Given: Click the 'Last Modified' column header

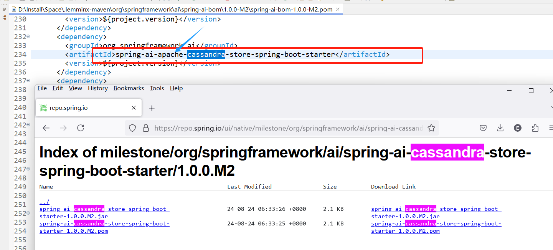Looking at the screenshot, I should (x=249, y=187).
